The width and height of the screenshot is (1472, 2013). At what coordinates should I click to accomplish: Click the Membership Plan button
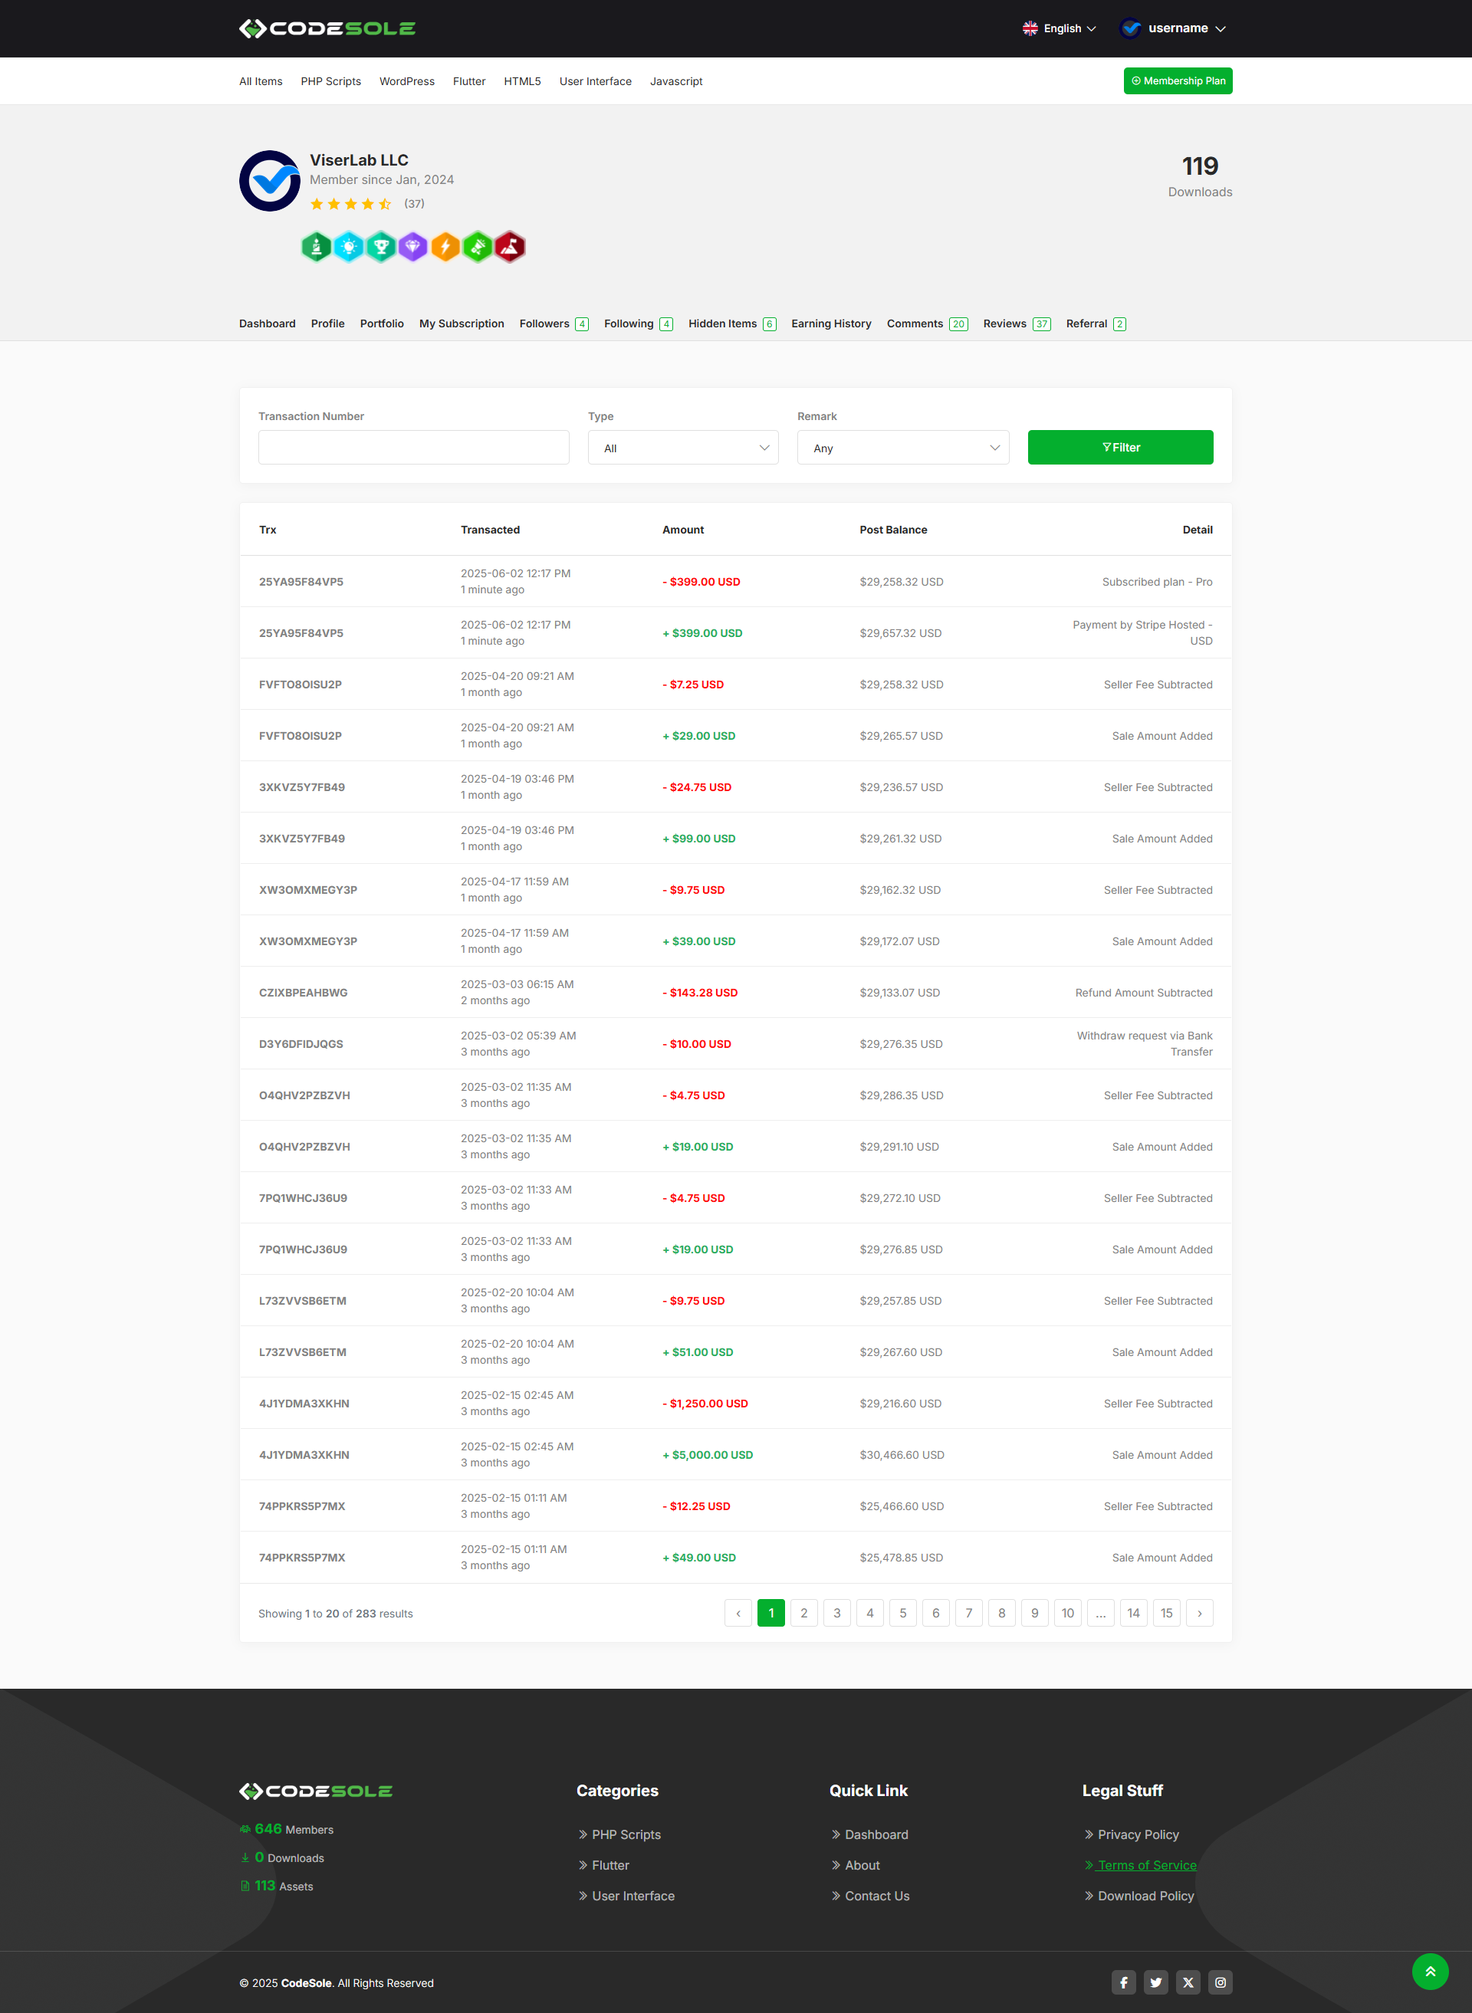coord(1177,81)
